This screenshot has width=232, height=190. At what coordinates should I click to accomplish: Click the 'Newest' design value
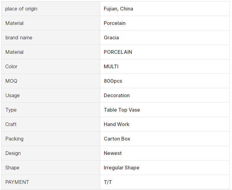112,153
